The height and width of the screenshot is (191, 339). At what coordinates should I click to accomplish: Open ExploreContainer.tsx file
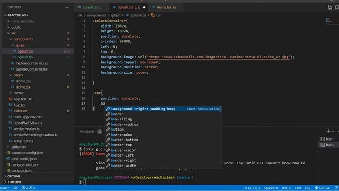click(32, 69)
